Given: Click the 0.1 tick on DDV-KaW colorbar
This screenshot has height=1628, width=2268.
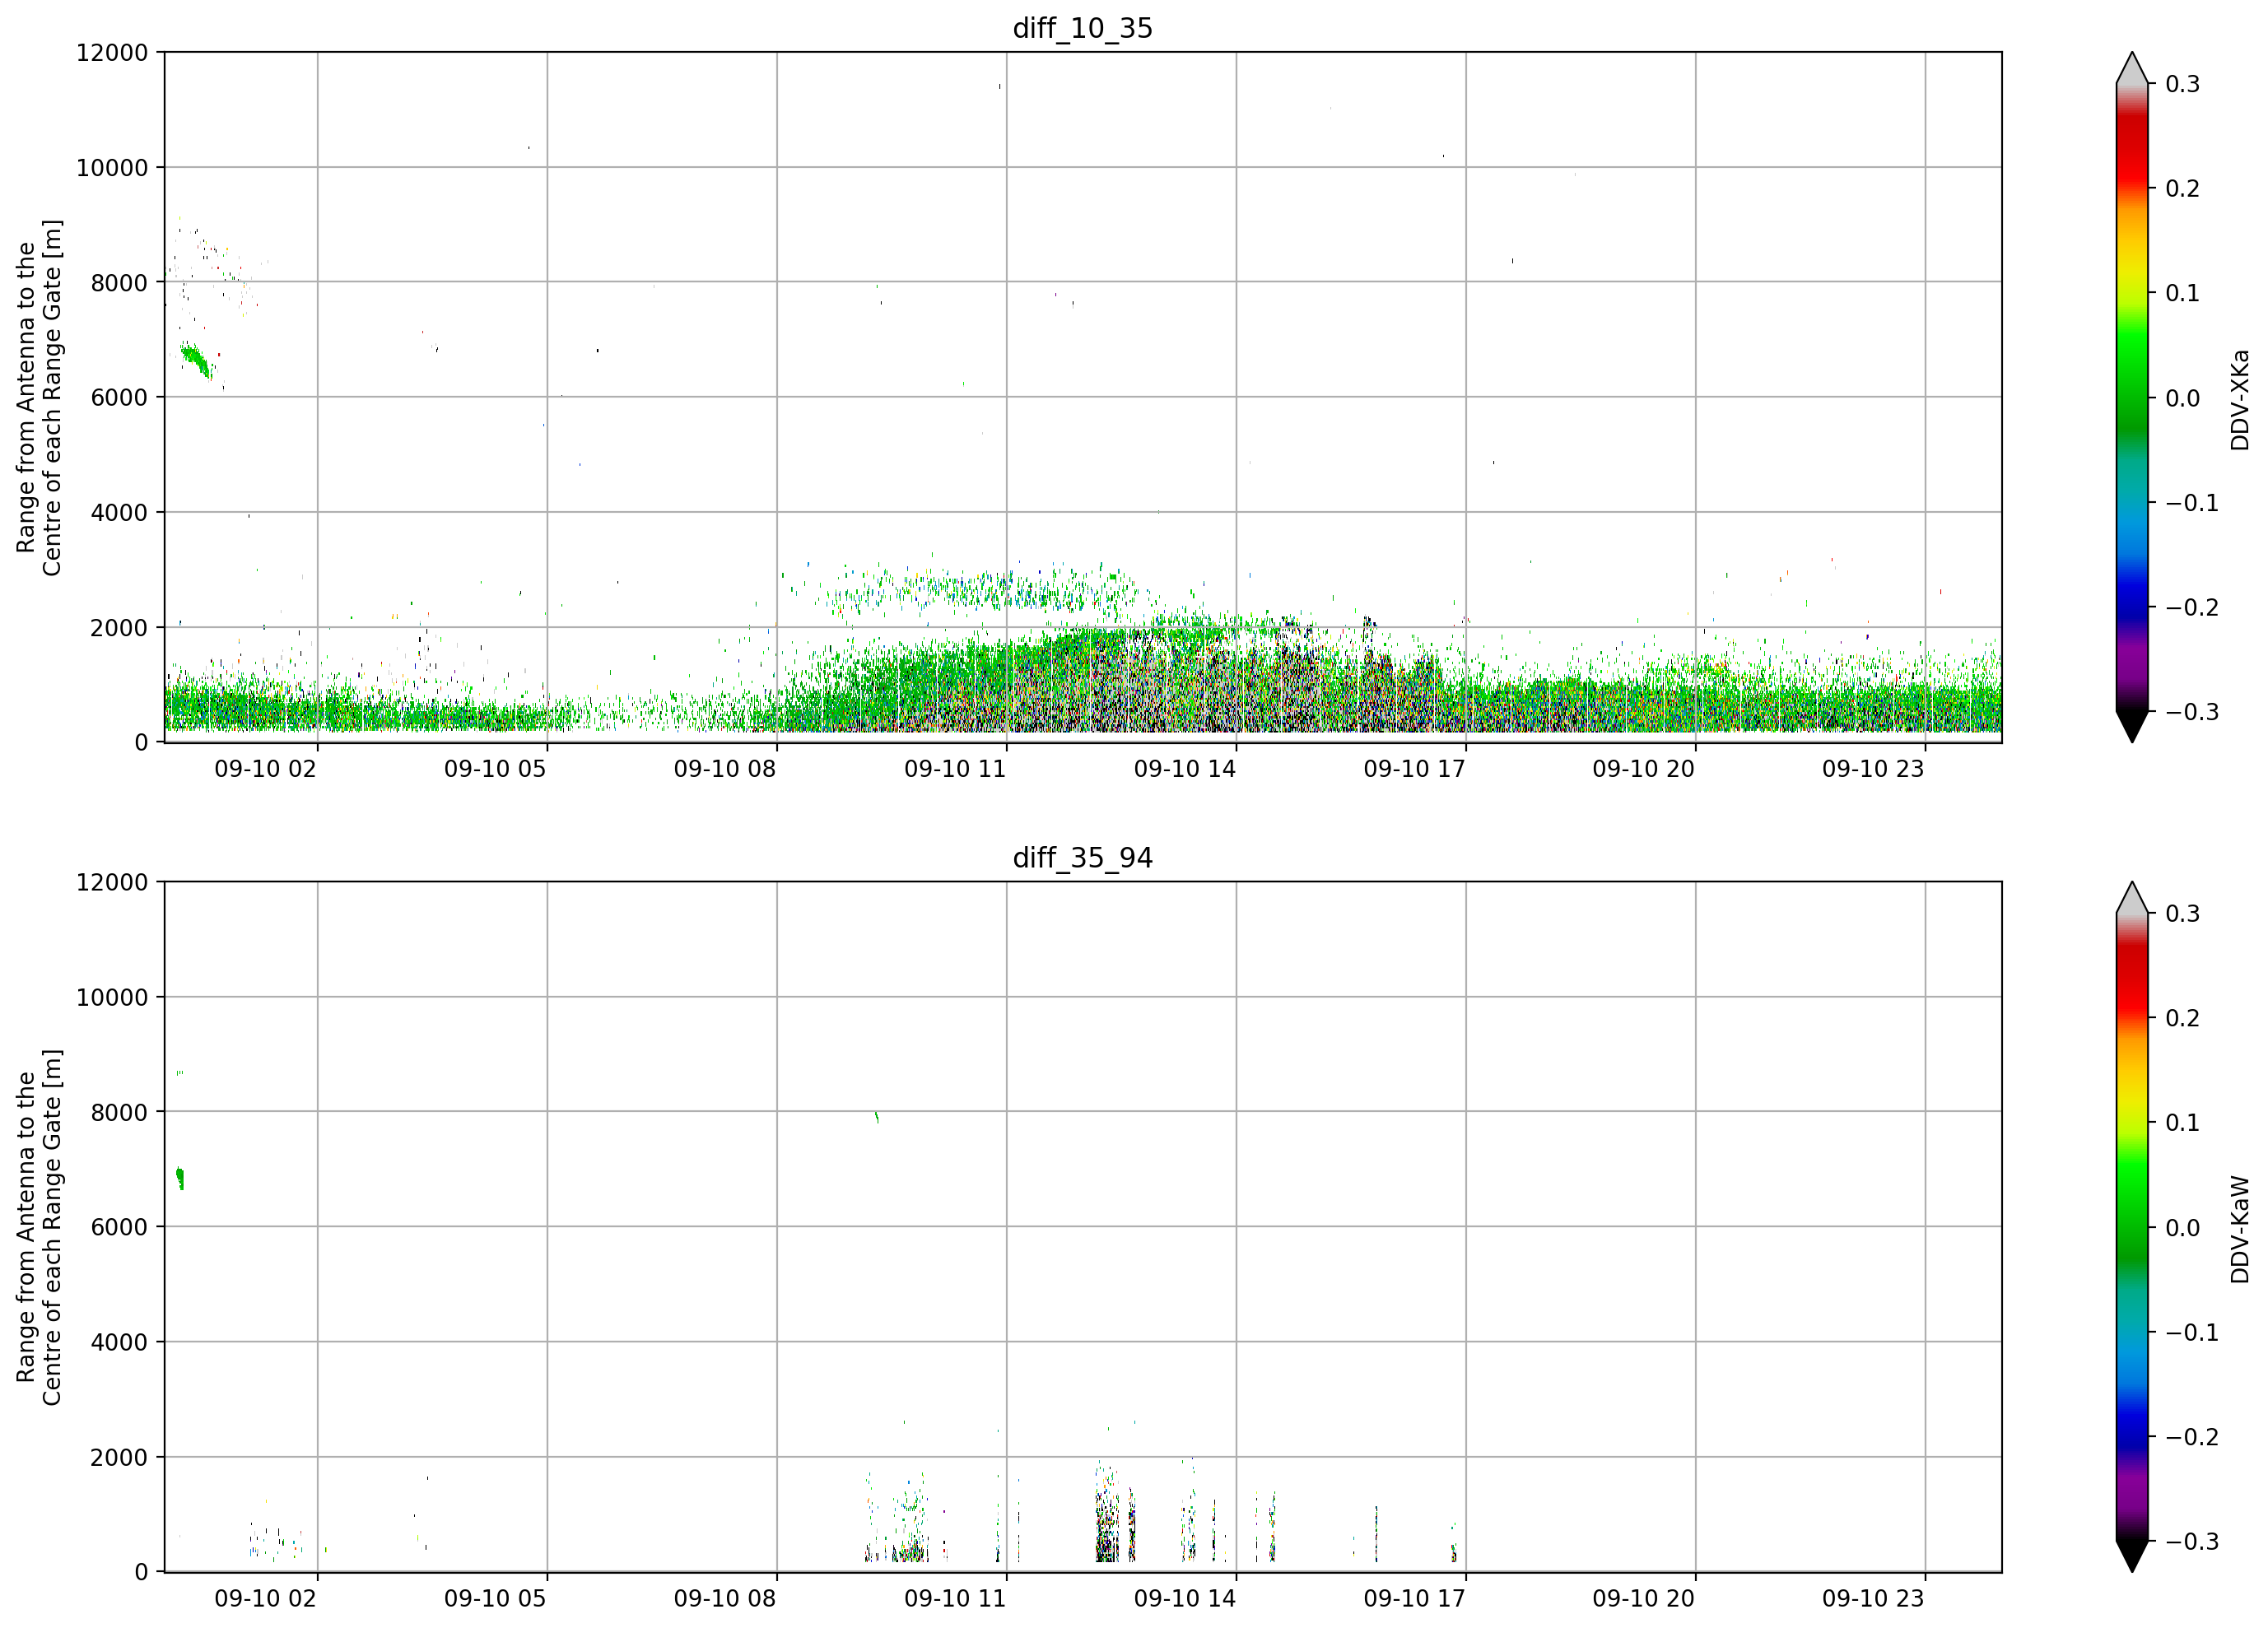Looking at the screenshot, I should point(2183,1123).
